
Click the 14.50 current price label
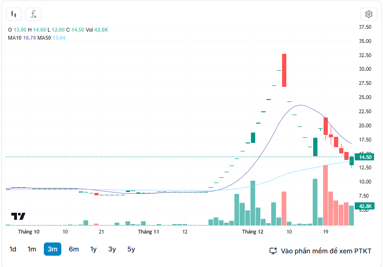pyautogui.click(x=366, y=157)
